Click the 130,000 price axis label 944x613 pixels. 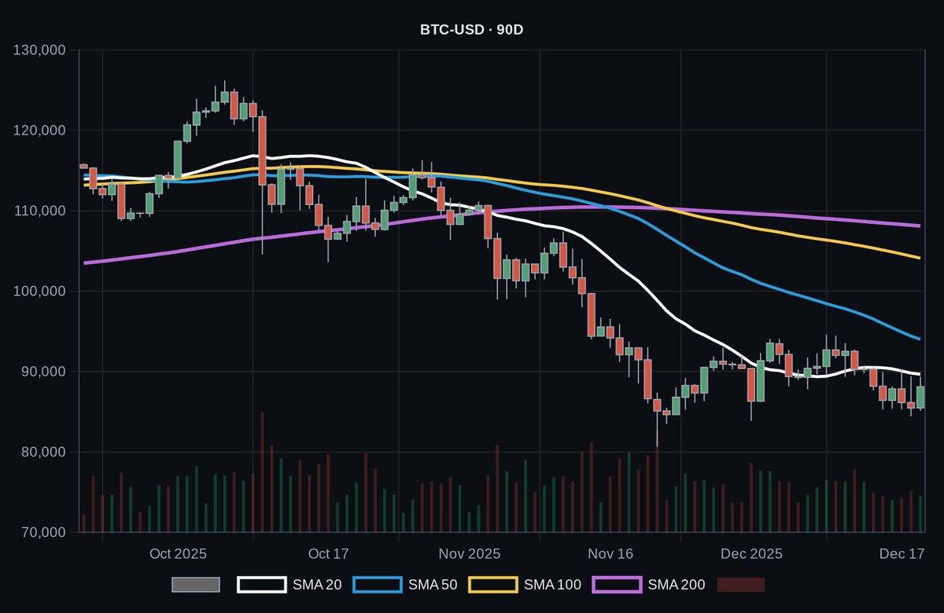pyautogui.click(x=40, y=50)
